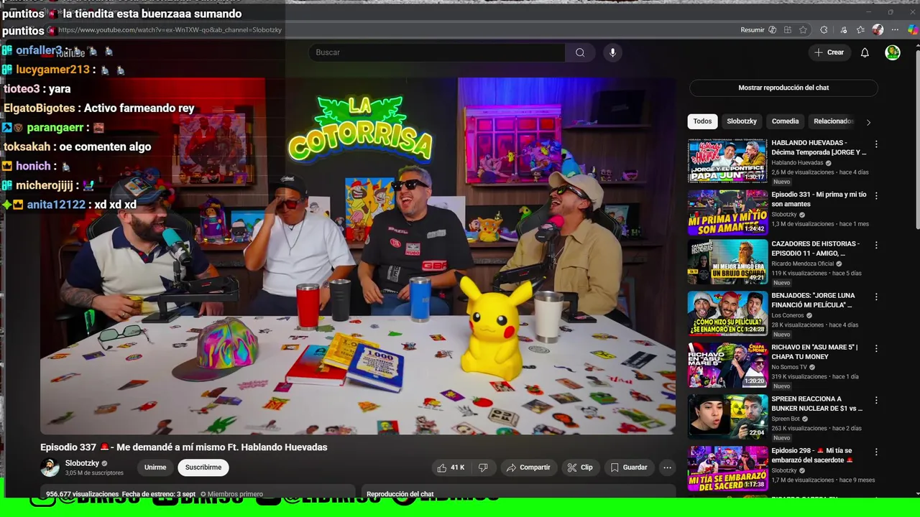Open Episodio 298 Mi tía thumbnail
The width and height of the screenshot is (920, 517).
click(727, 469)
